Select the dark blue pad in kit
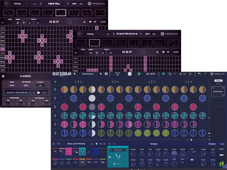 tap(96, 152)
